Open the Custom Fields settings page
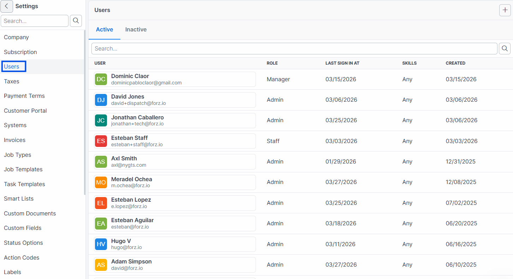 pyautogui.click(x=23, y=228)
